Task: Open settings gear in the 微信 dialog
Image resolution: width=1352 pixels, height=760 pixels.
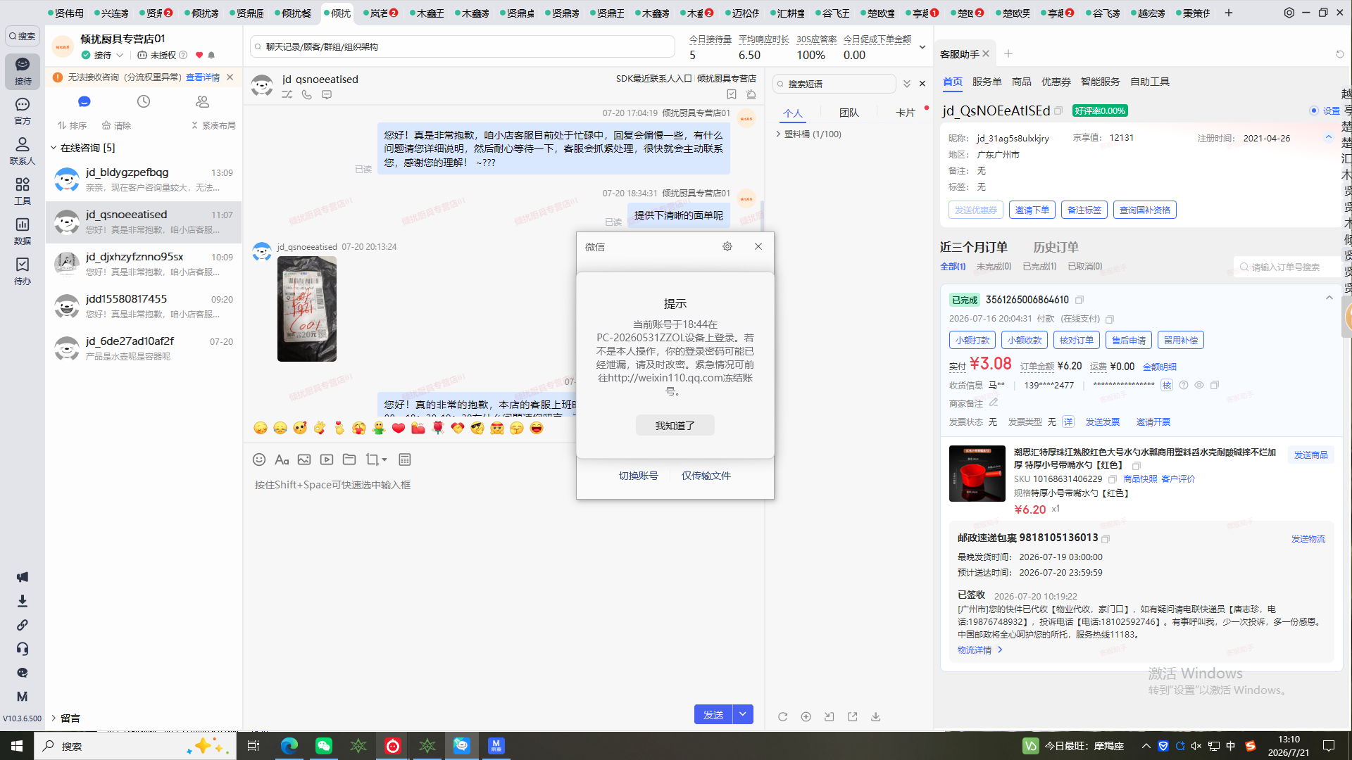Action: pos(727,246)
